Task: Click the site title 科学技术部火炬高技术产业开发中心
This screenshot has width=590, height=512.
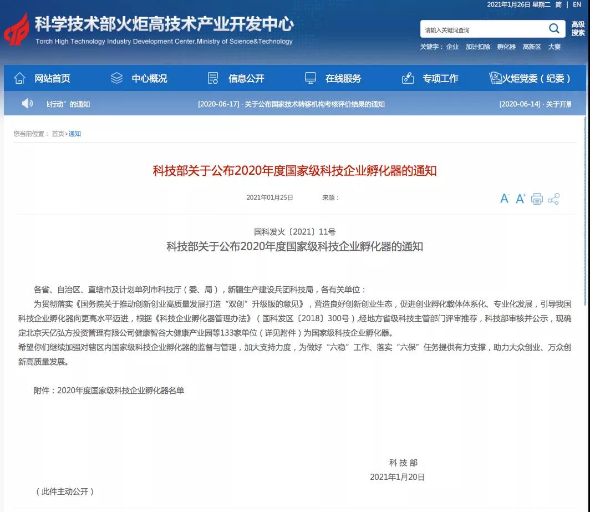Action: [165, 24]
